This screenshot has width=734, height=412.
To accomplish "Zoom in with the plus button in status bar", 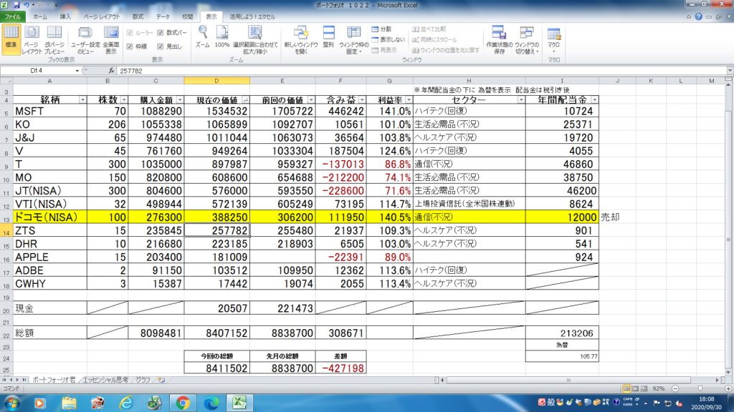I will pyautogui.click(x=728, y=388).
